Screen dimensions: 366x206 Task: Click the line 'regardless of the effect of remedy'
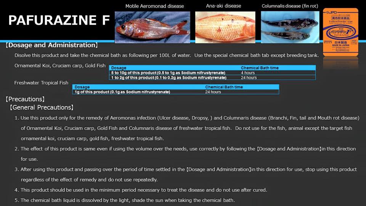pos(89,180)
